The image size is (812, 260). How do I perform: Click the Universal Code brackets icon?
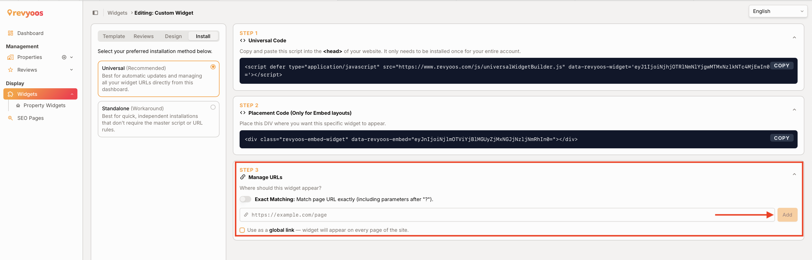243,41
